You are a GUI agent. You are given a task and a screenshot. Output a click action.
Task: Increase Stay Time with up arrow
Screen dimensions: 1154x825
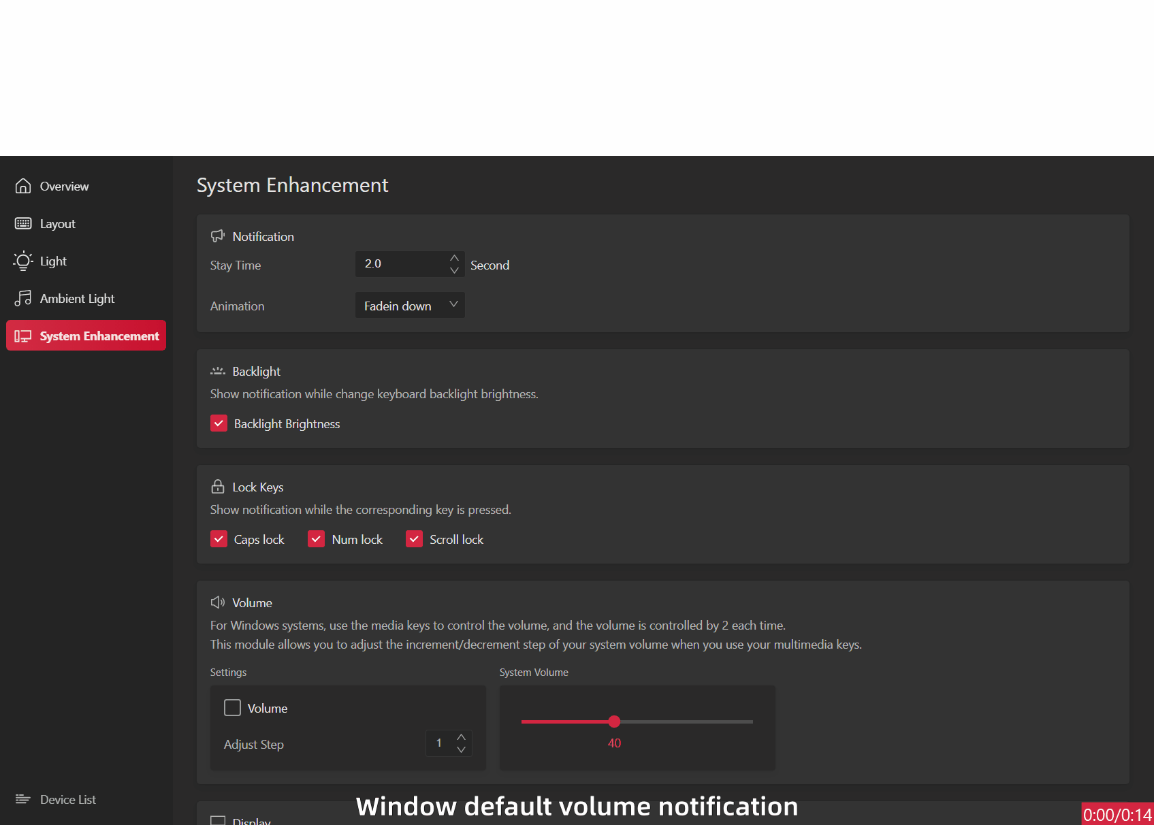tap(454, 258)
